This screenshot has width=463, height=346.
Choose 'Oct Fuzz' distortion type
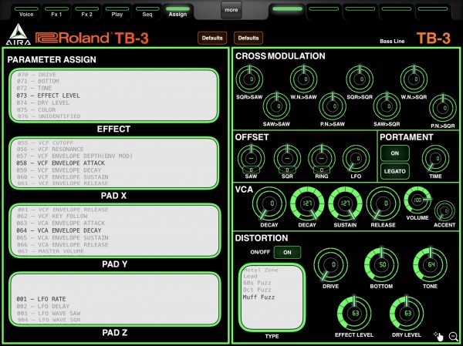[x=257, y=290]
